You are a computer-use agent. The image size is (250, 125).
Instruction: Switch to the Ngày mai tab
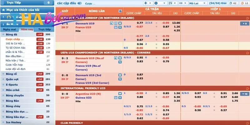coord(9,29)
